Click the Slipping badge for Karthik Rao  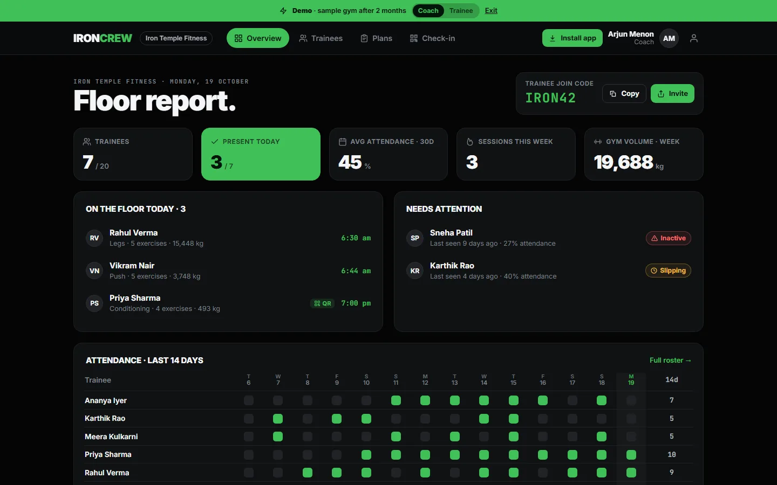668,271
